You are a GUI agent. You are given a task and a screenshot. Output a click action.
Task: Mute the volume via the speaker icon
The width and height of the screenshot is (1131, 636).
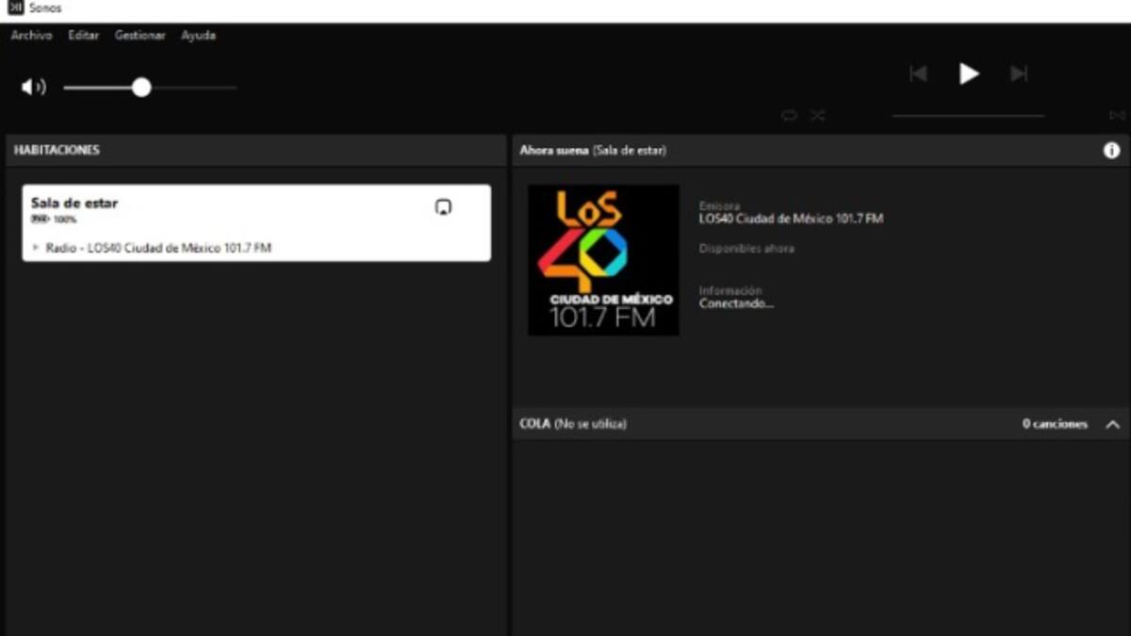pyautogui.click(x=33, y=88)
